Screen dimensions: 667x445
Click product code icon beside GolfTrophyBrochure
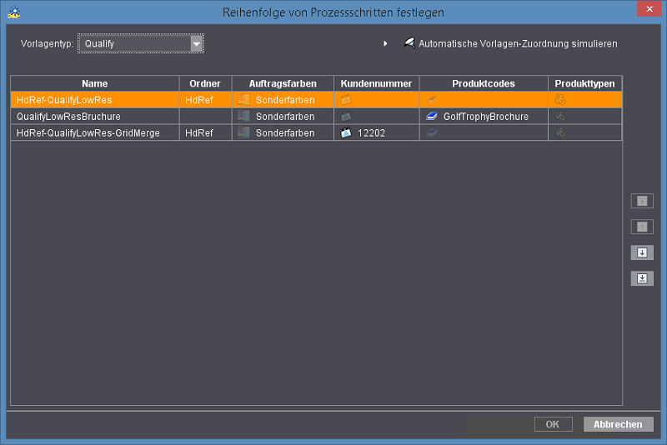coord(432,117)
